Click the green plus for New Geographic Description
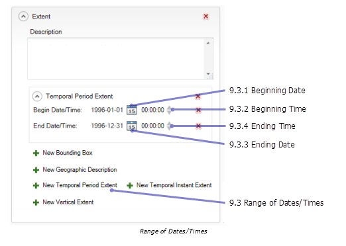Screen dimensions: 346x246 [36, 170]
